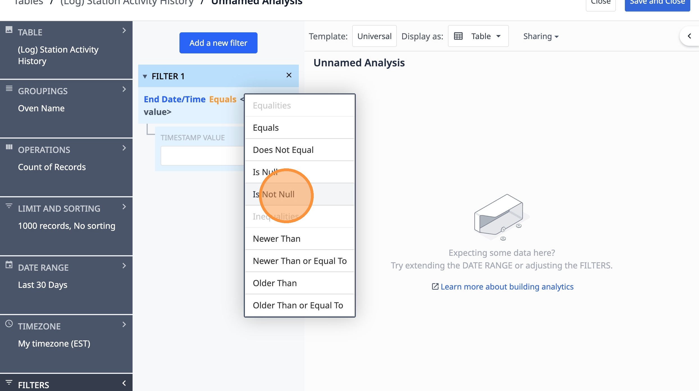Click the LIMIT AND SORTING filter icon
The height and width of the screenshot is (391, 699).
click(9, 206)
